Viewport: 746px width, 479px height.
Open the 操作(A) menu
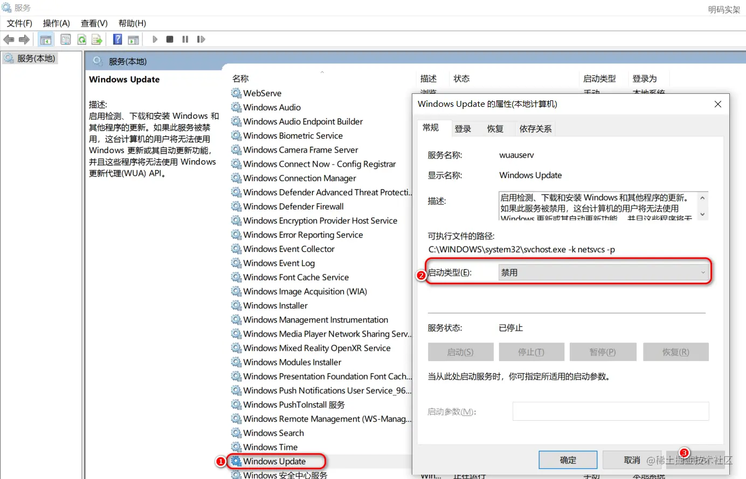57,23
